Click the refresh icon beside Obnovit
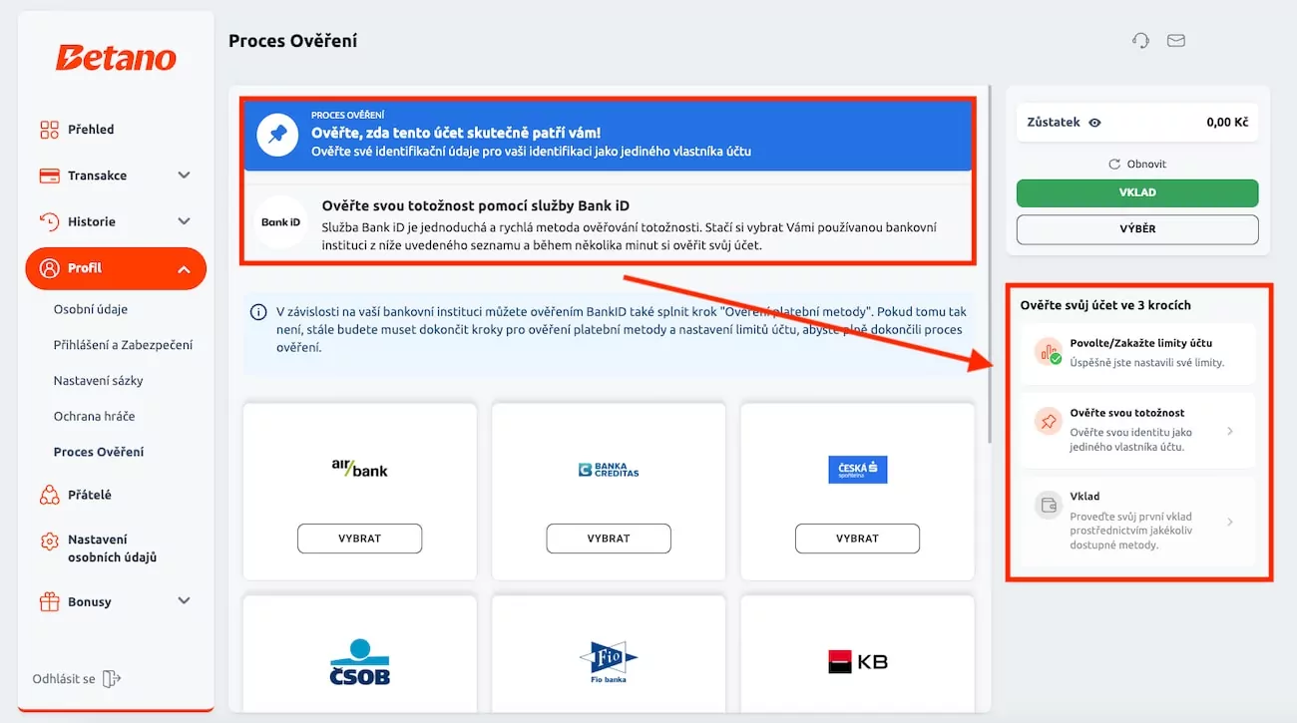Viewport: 1297px width, 723px height. [1114, 164]
